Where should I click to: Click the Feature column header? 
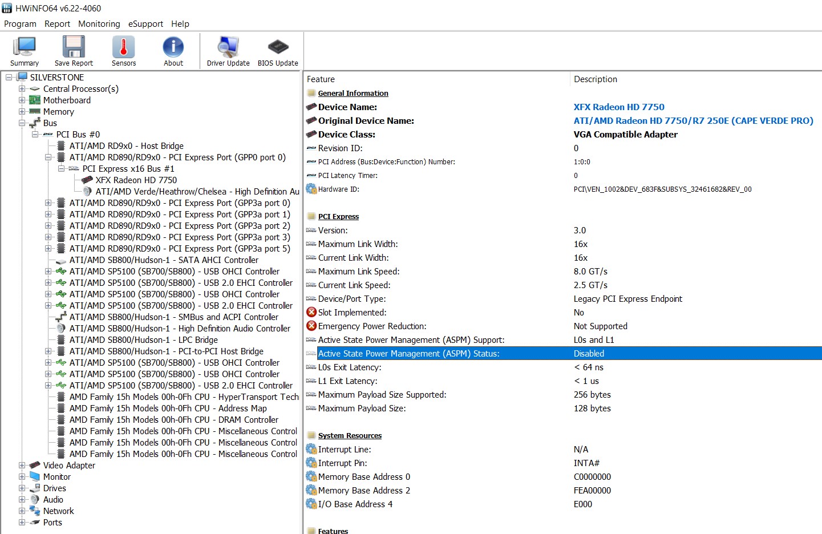click(x=436, y=79)
